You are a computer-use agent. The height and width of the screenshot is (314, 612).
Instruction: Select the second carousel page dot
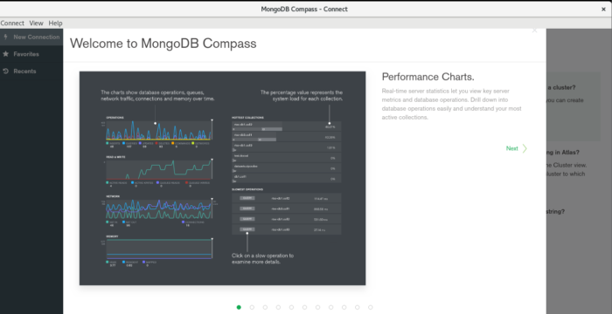(252, 307)
